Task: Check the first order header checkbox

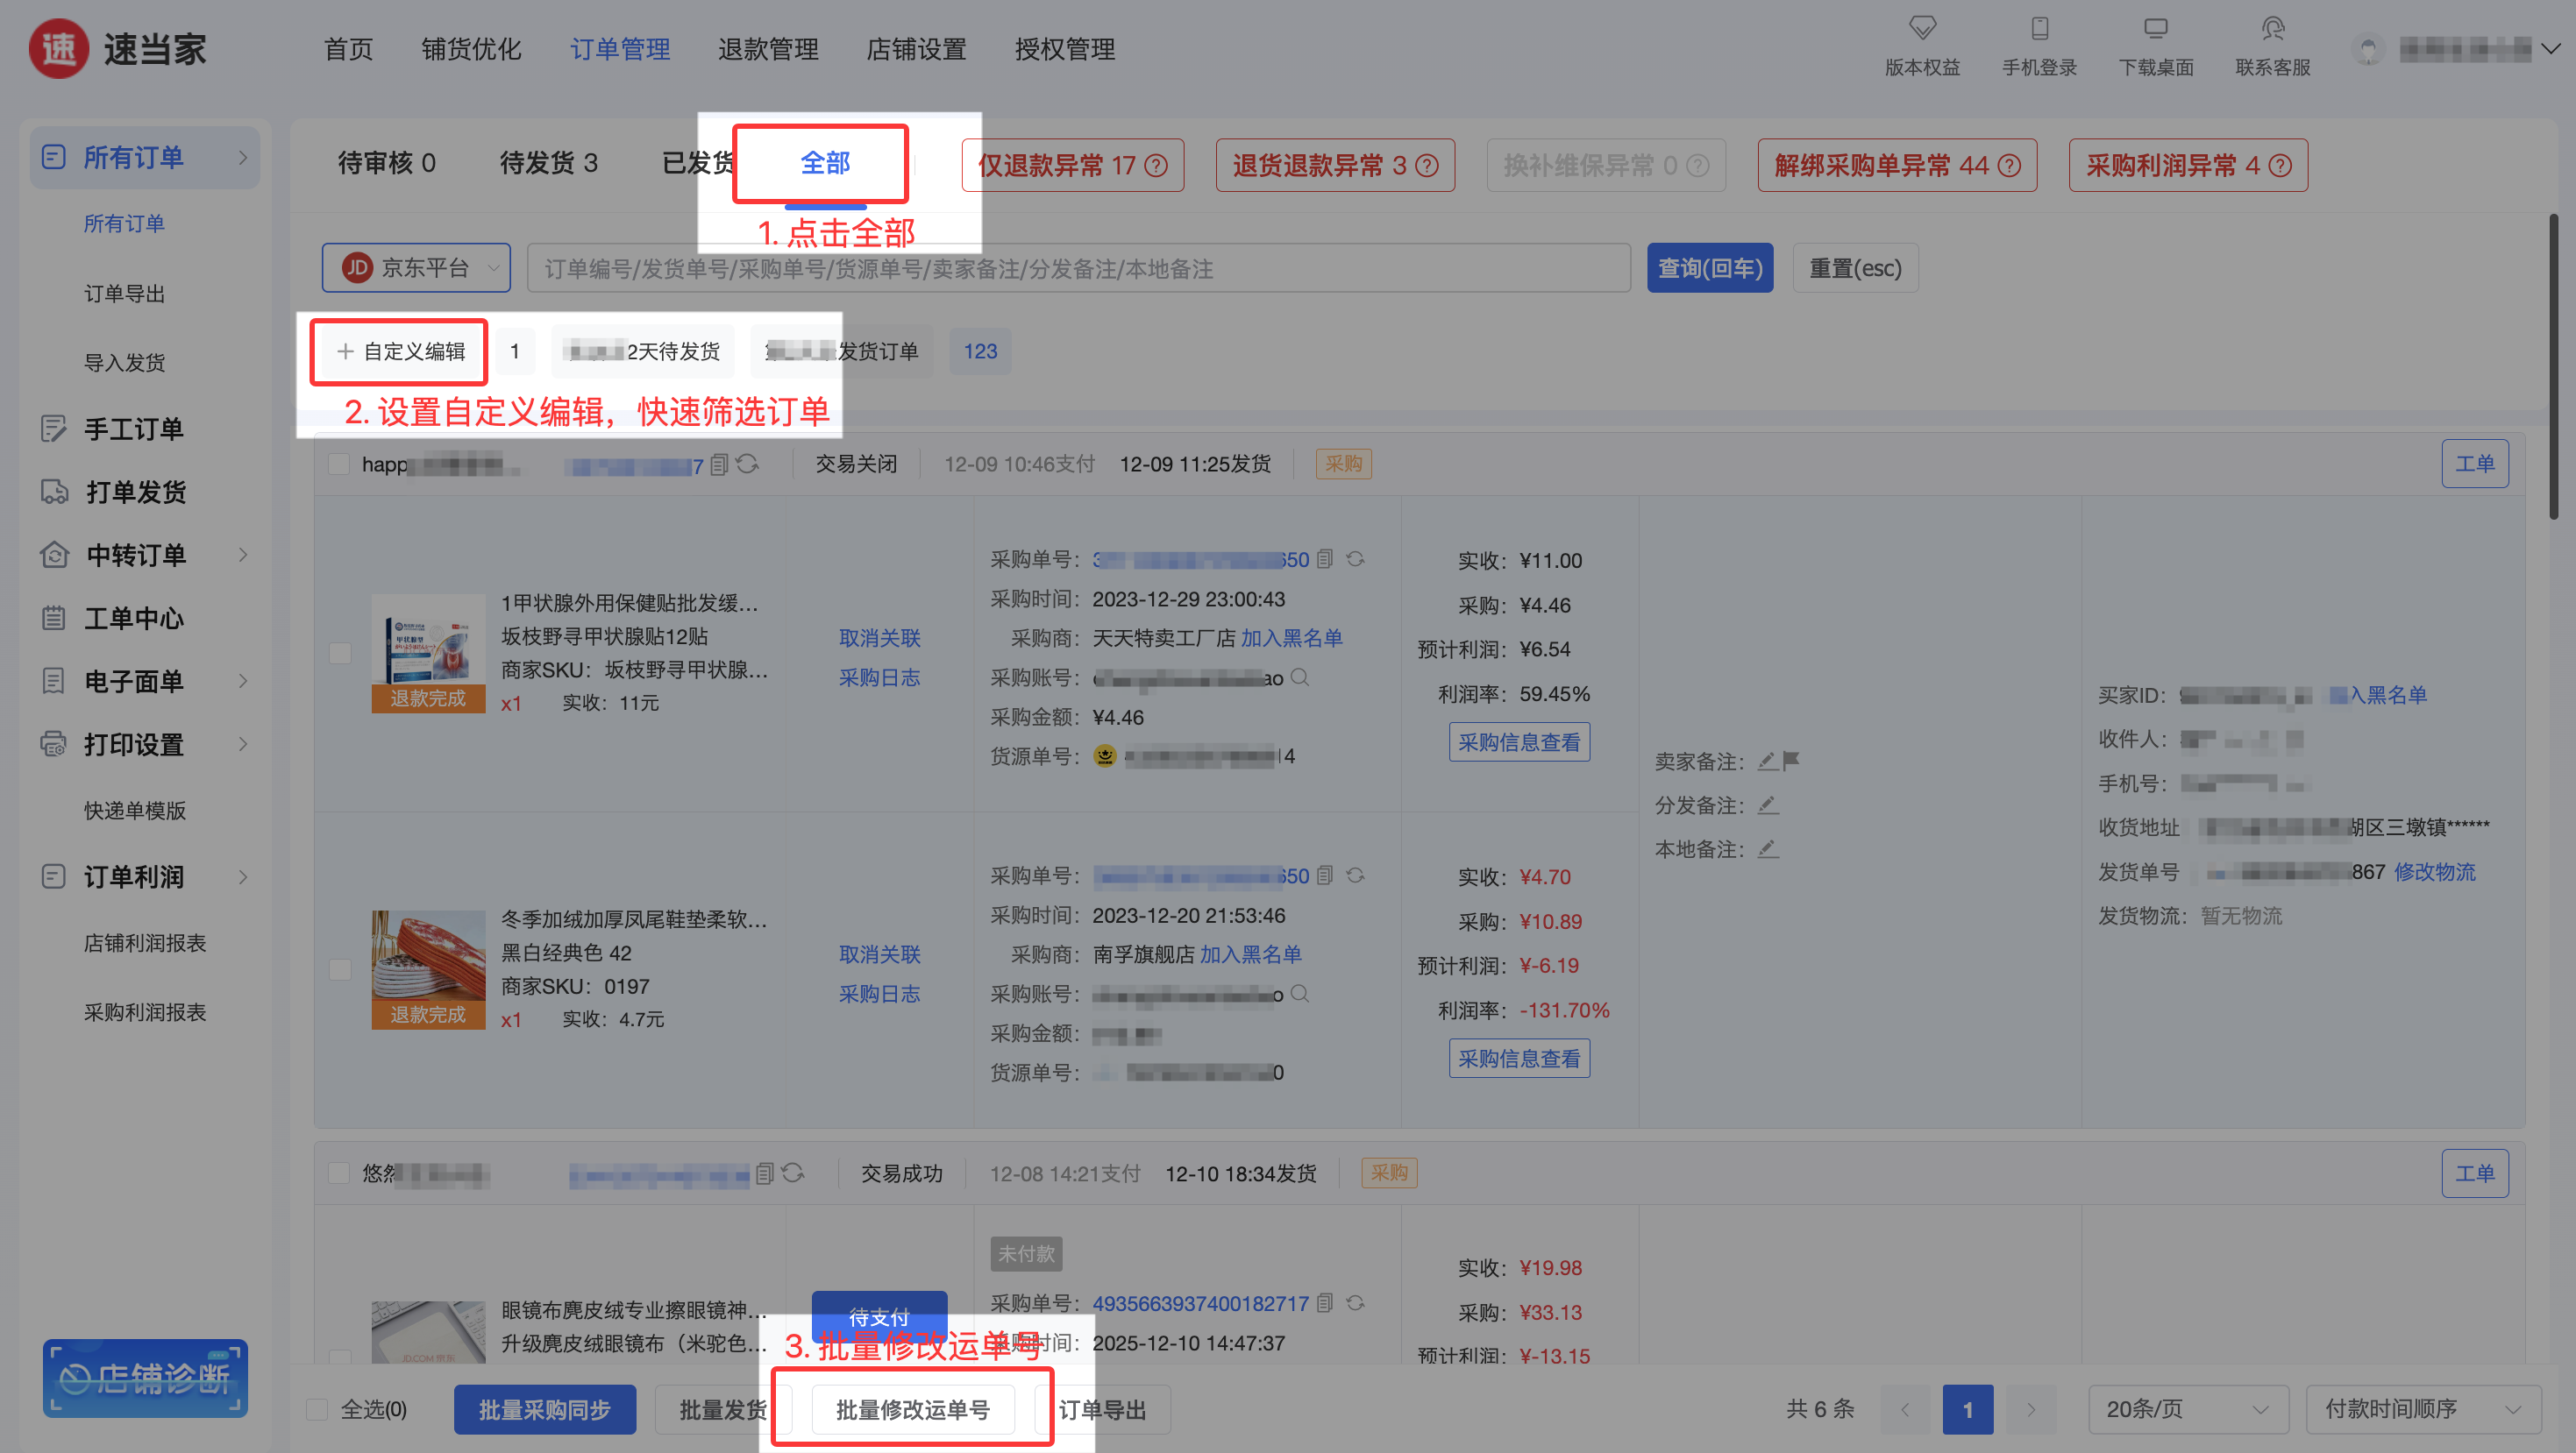Action: (339, 464)
